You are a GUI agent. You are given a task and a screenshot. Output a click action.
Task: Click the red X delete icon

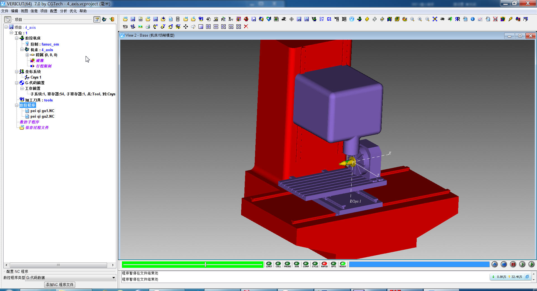[x=246, y=27]
